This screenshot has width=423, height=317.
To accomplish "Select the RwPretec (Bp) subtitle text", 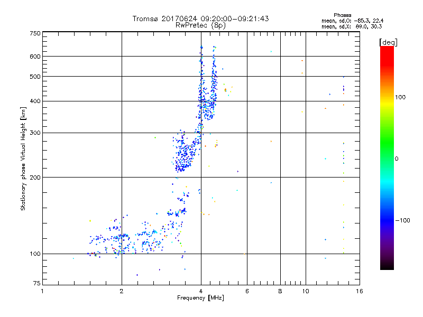I will (x=200, y=25).
